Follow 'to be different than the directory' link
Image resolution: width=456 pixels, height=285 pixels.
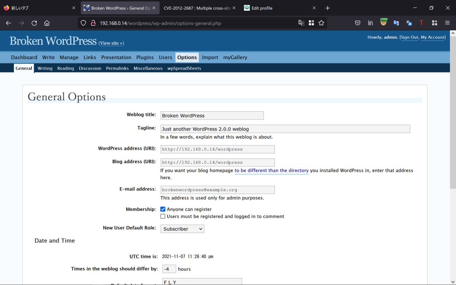pyautogui.click(x=271, y=171)
